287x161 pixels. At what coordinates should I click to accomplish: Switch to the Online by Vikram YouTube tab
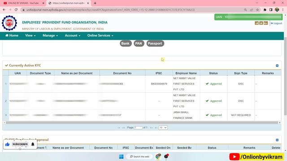click(23, 3)
